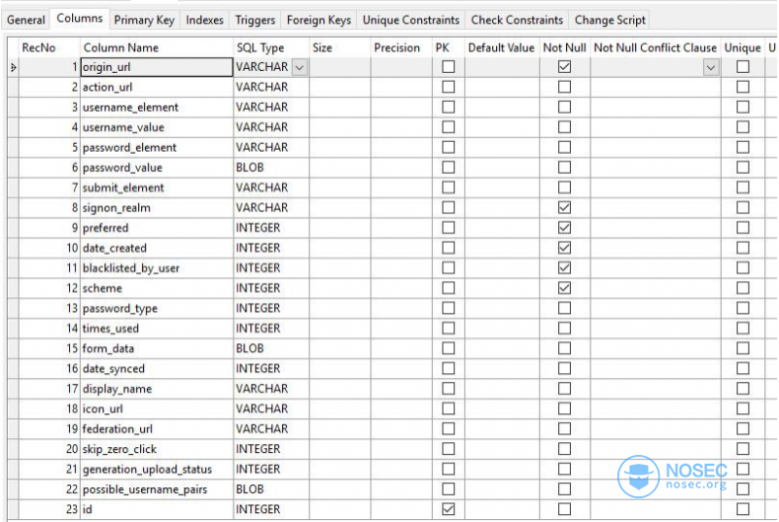
Task: Select the password_value column name cell
Action: tap(157, 168)
